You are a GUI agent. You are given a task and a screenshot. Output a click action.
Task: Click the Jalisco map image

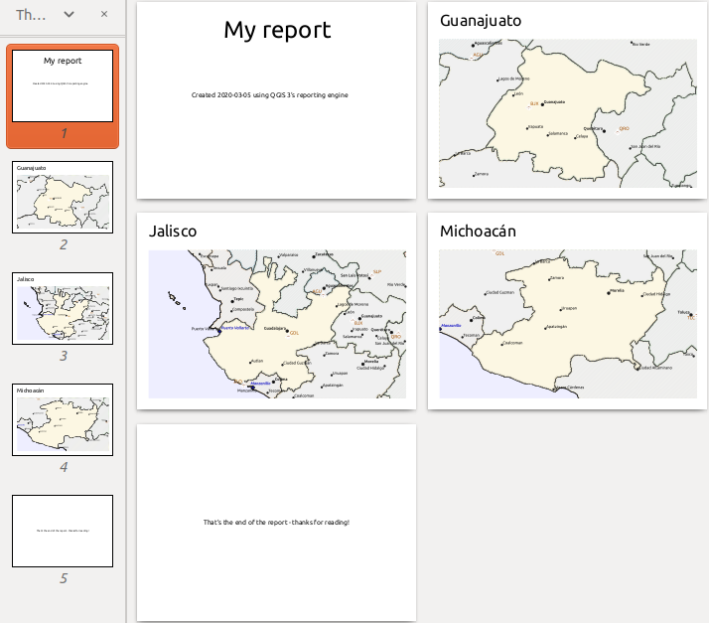[277, 324]
